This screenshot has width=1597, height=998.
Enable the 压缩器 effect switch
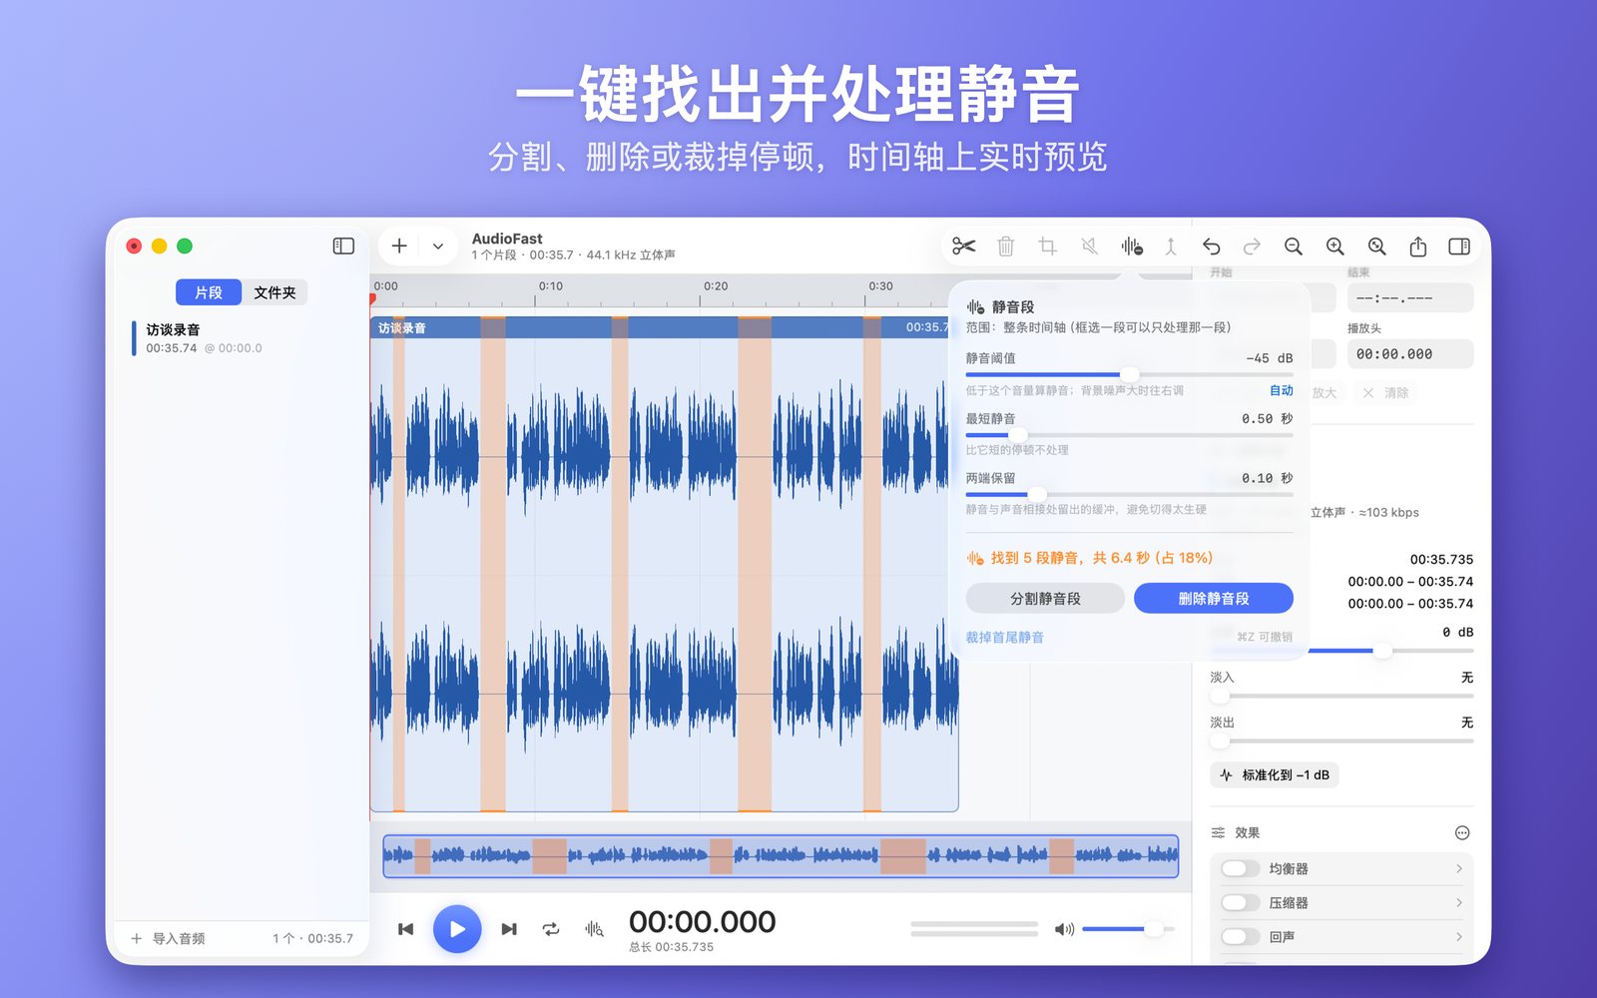coord(1241,903)
